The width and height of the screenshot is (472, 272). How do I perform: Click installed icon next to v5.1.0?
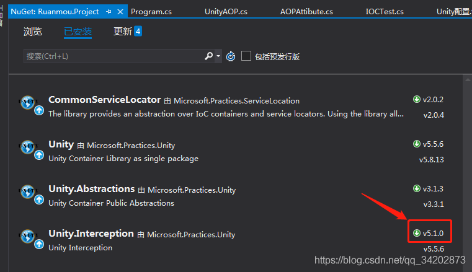pos(417,233)
